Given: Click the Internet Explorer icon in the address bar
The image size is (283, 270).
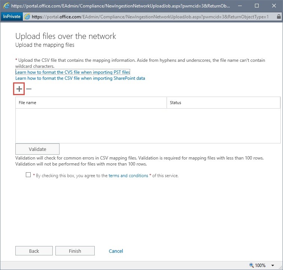Looking at the screenshot, I should click(x=27, y=16).
